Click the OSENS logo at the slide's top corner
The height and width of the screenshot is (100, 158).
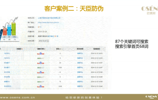[150, 10]
